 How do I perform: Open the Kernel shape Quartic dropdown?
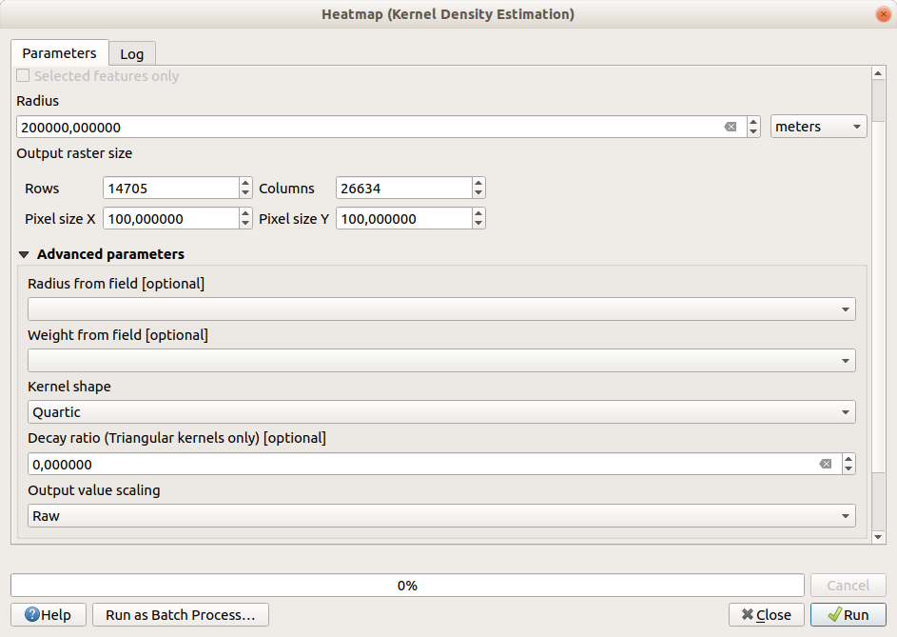[x=440, y=412]
